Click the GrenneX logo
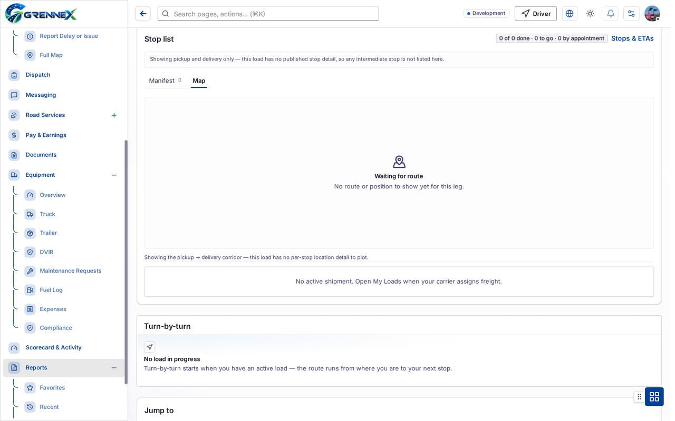The image size is (675, 421). [41, 13]
